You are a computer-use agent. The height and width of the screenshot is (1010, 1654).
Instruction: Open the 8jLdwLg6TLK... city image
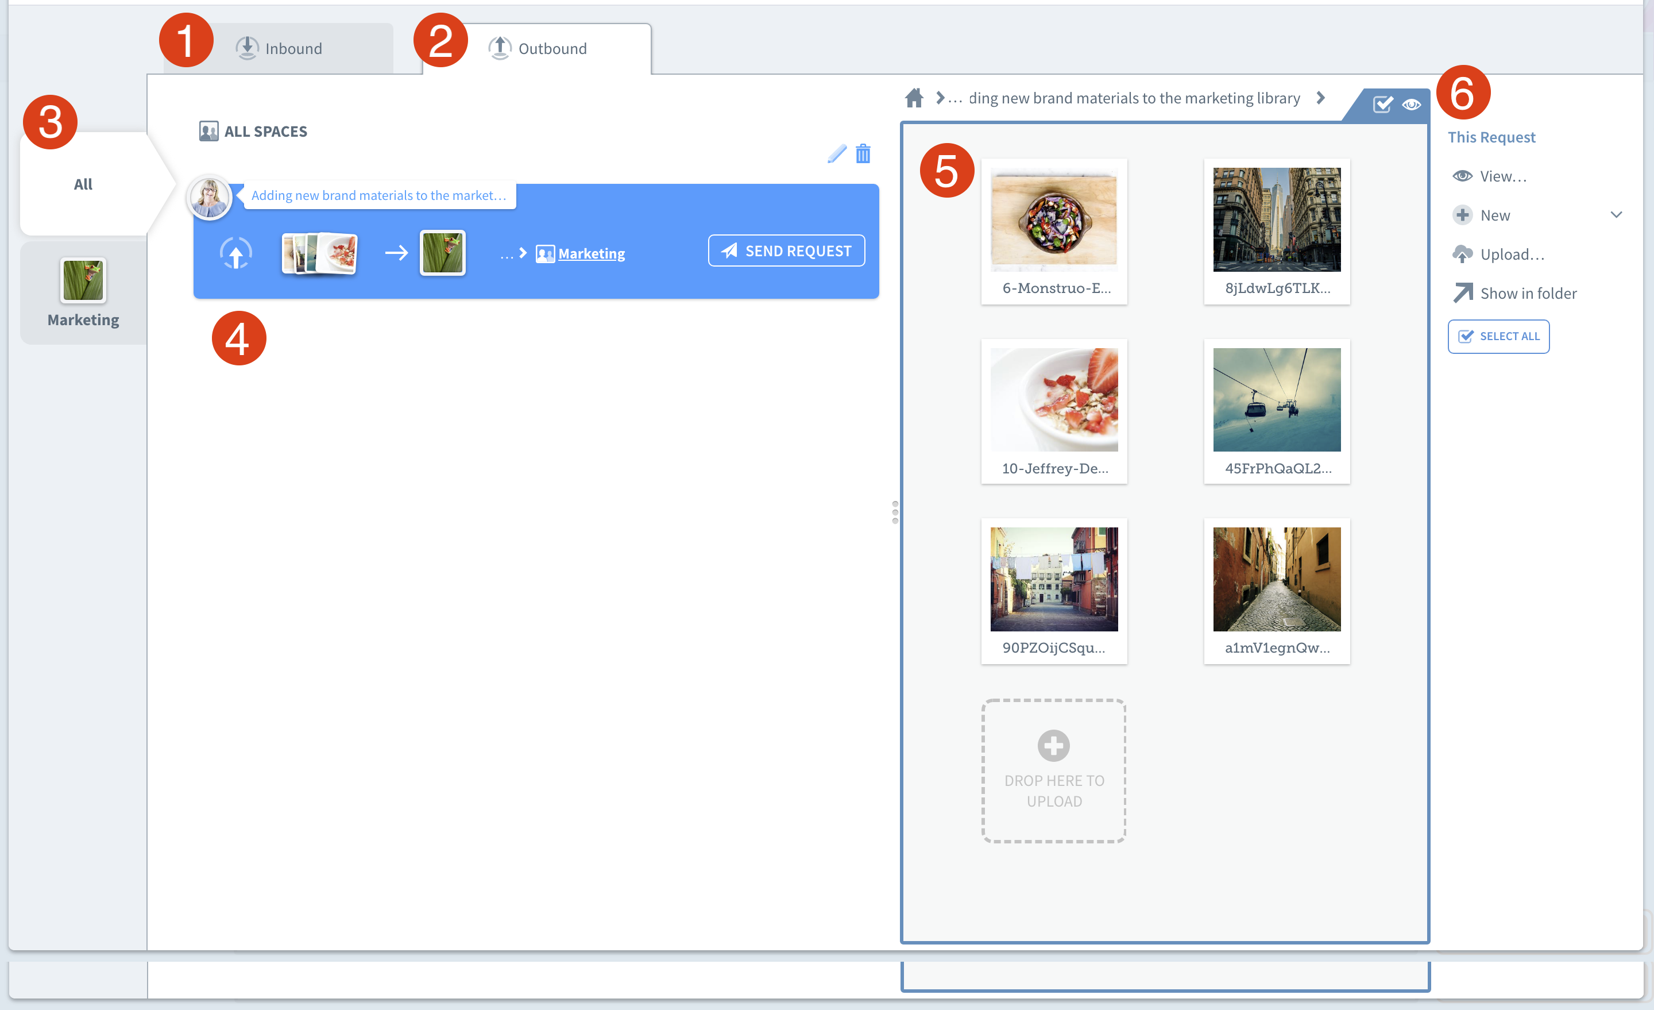pos(1277,232)
